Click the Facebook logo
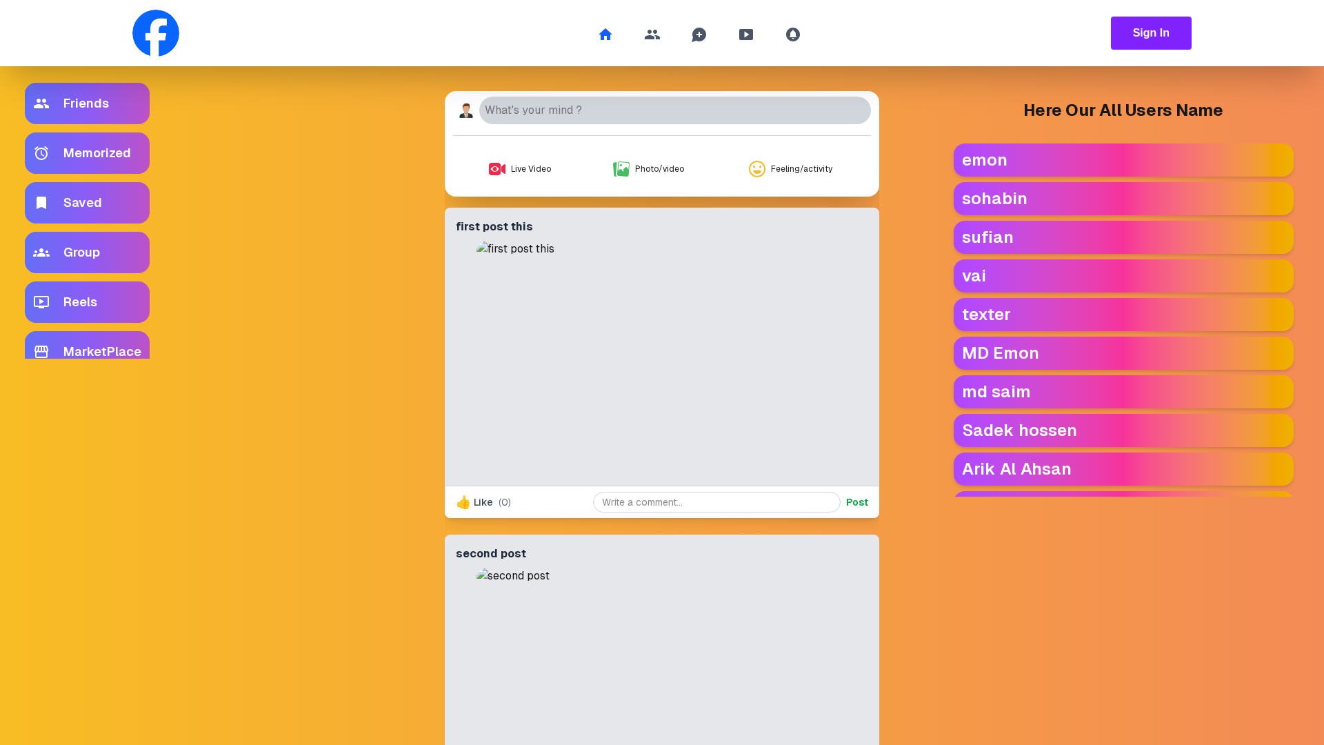This screenshot has height=745, width=1324. tap(156, 33)
